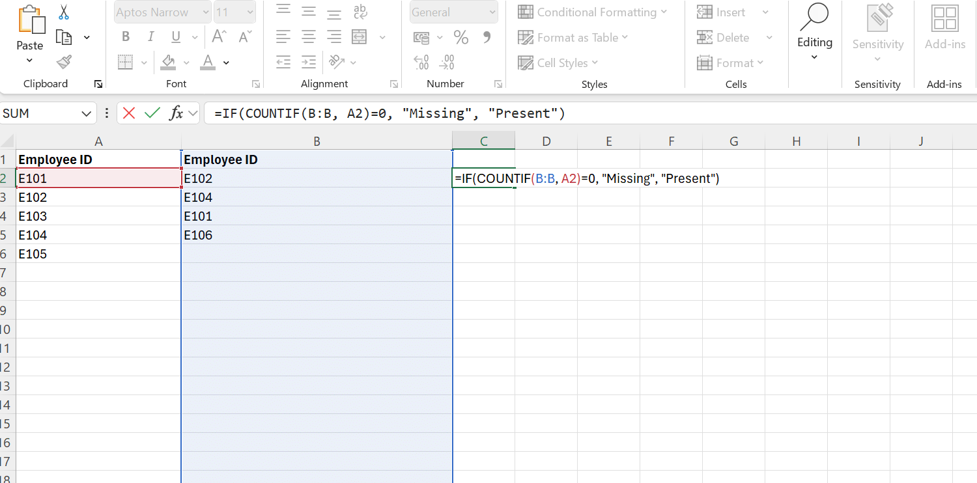Click the Increase Decimal icon
Image resolution: width=977 pixels, height=483 pixels.
coord(421,62)
